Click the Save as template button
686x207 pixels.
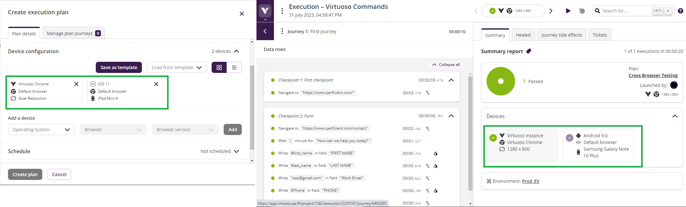pos(119,68)
